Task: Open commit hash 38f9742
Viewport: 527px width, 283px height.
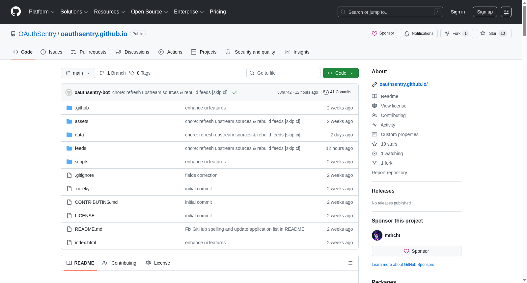Action: (284, 92)
